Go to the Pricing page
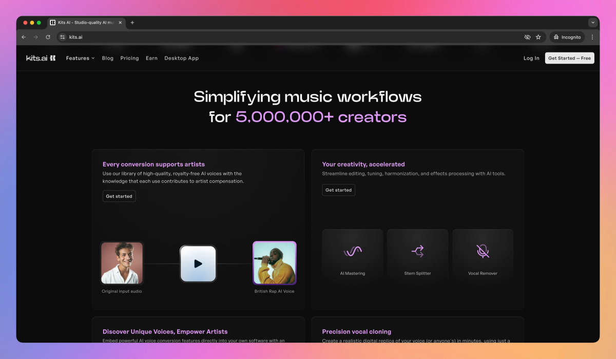The image size is (616, 359). [x=130, y=58]
